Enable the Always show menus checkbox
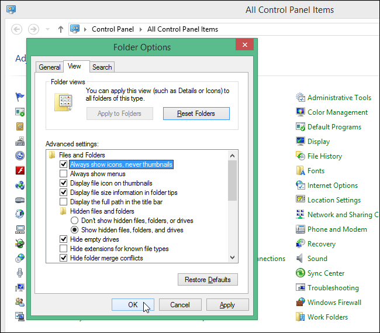 pos(64,174)
